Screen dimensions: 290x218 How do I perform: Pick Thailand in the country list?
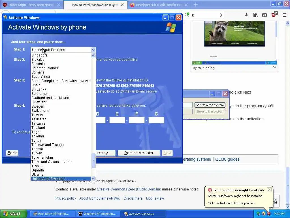(61, 128)
